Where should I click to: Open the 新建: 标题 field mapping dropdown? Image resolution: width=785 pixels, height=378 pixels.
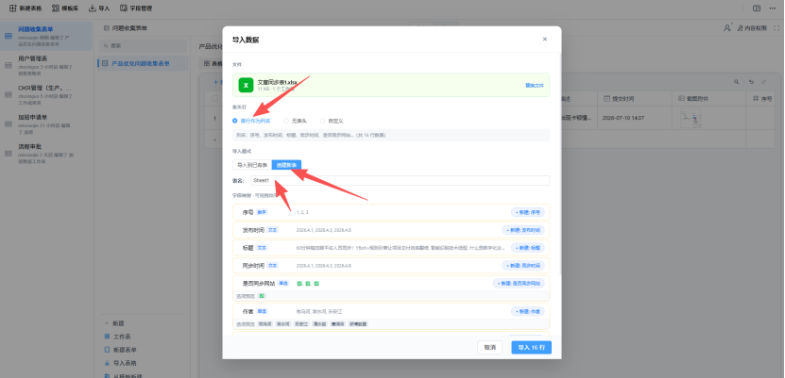coord(528,248)
